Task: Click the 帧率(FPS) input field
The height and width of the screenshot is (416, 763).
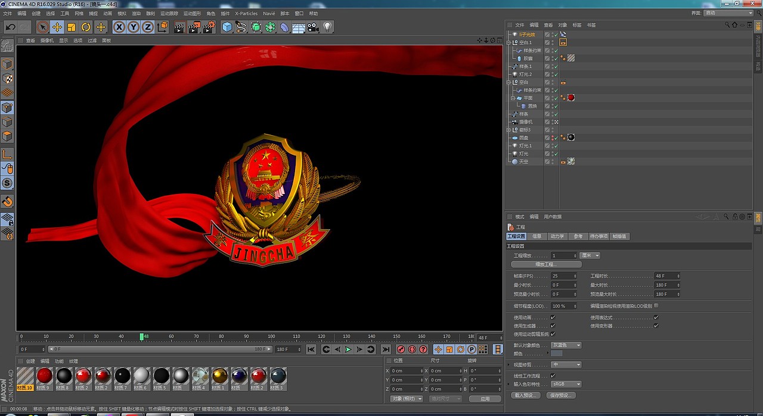Action: pyautogui.click(x=564, y=276)
